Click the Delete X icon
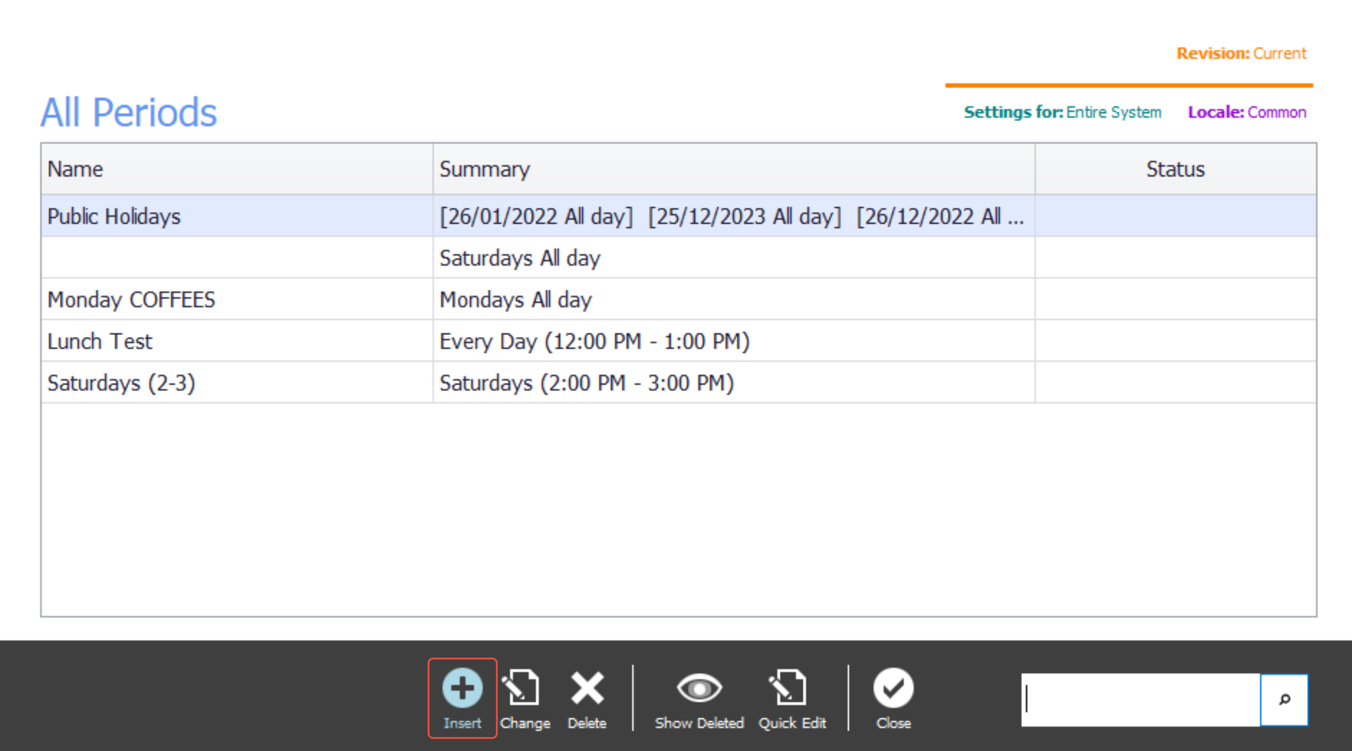Image resolution: width=1352 pixels, height=751 pixels. click(587, 688)
